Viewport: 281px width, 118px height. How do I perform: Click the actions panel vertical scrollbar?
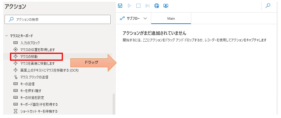pyautogui.click(x=113, y=104)
